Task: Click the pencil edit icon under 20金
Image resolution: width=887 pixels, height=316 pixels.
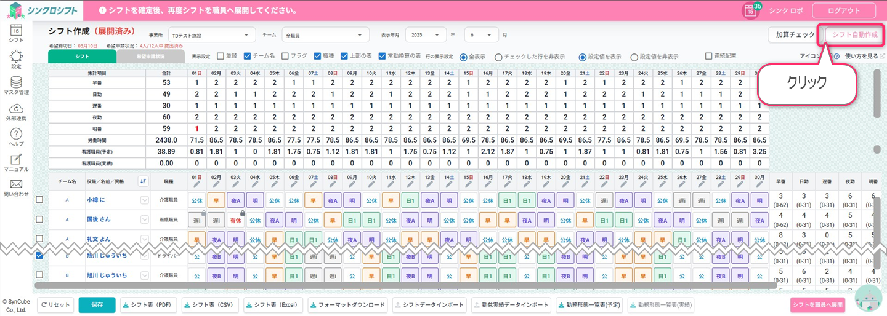Action: 565,183
